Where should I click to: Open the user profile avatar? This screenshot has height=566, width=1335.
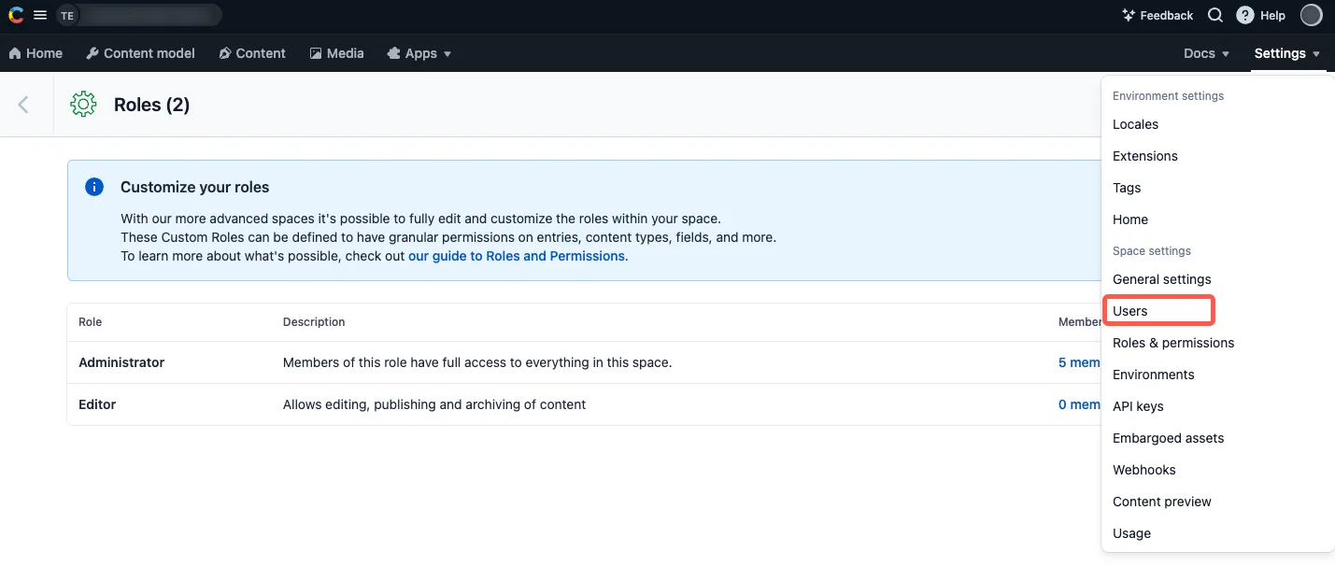tap(1312, 15)
